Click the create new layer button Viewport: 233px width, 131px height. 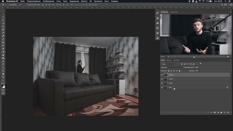point(225,112)
